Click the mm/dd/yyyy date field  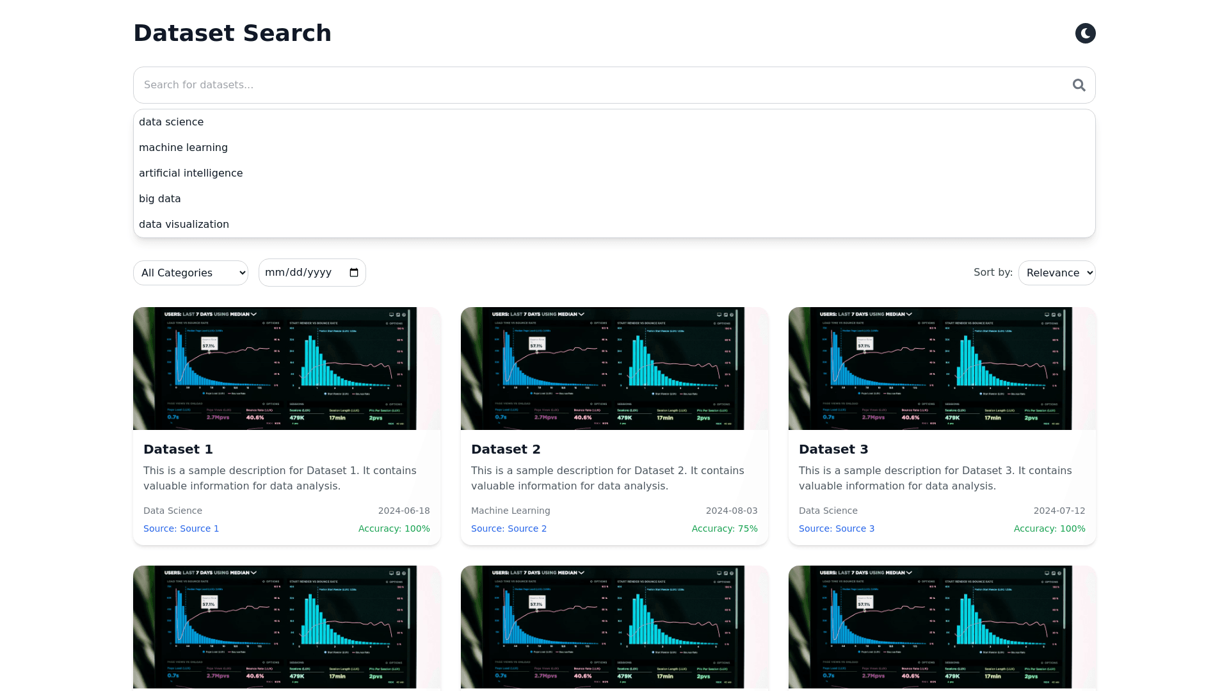(x=298, y=273)
